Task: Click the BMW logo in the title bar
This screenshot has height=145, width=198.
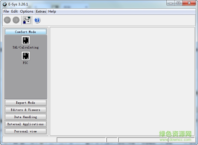Action: tap(5, 4)
